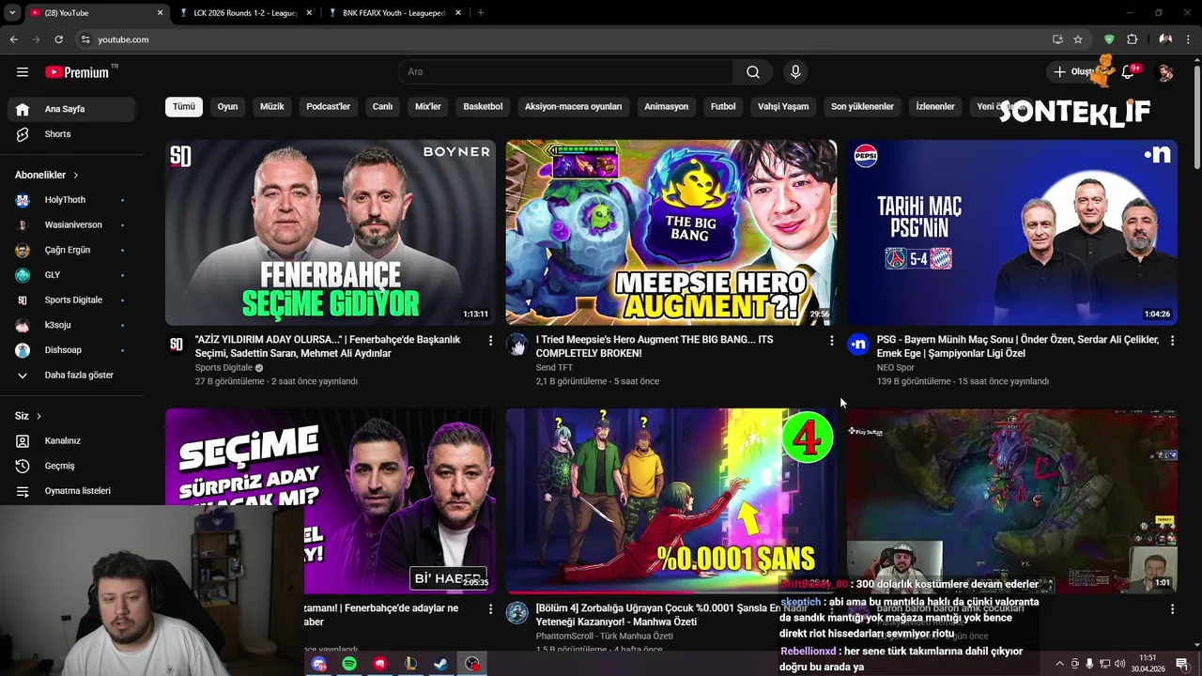Open the account avatar menu
Screen dimensions: 1202x676
1165,72
